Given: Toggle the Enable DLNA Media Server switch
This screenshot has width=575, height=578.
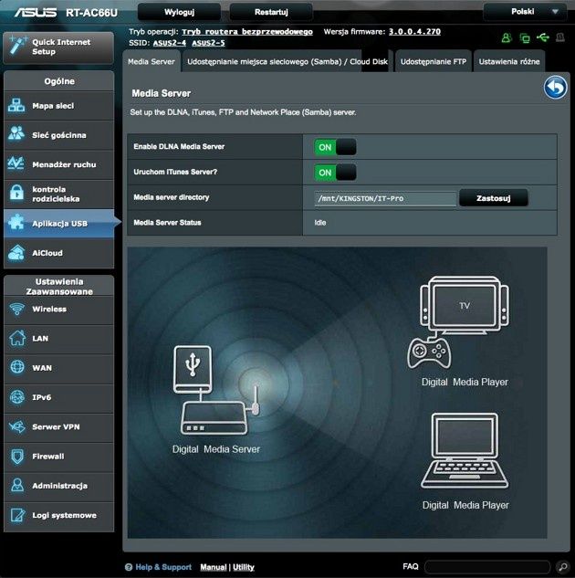Looking at the screenshot, I should point(335,147).
